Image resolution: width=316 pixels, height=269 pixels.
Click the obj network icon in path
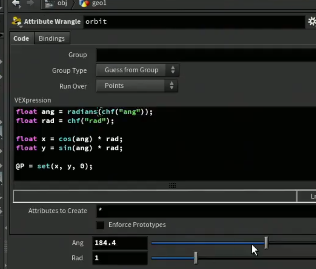tap(50, 4)
